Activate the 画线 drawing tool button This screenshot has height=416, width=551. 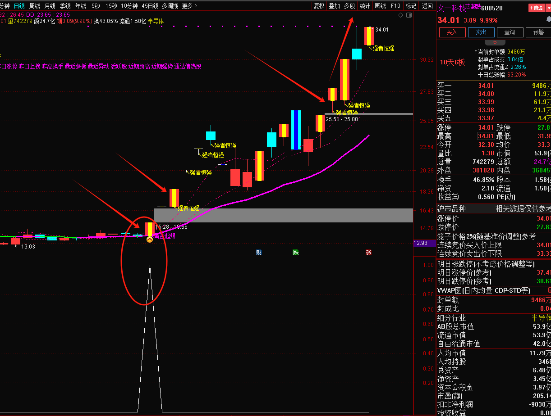point(381,6)
